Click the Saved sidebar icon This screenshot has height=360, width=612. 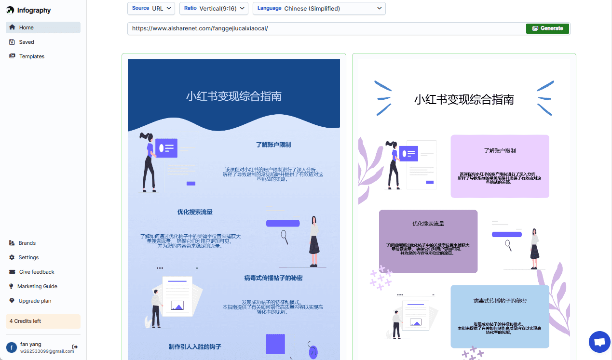(x=12, y=42)
